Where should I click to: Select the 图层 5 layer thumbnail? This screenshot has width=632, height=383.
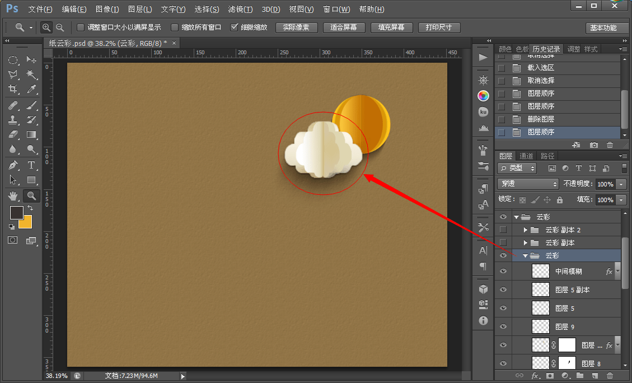541,309
